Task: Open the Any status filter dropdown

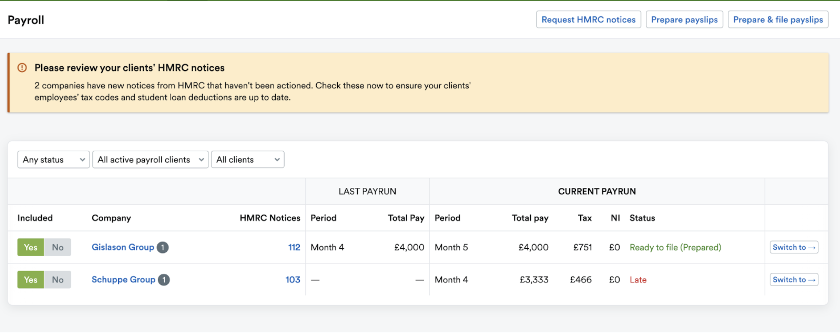Action: coord(53,160)
